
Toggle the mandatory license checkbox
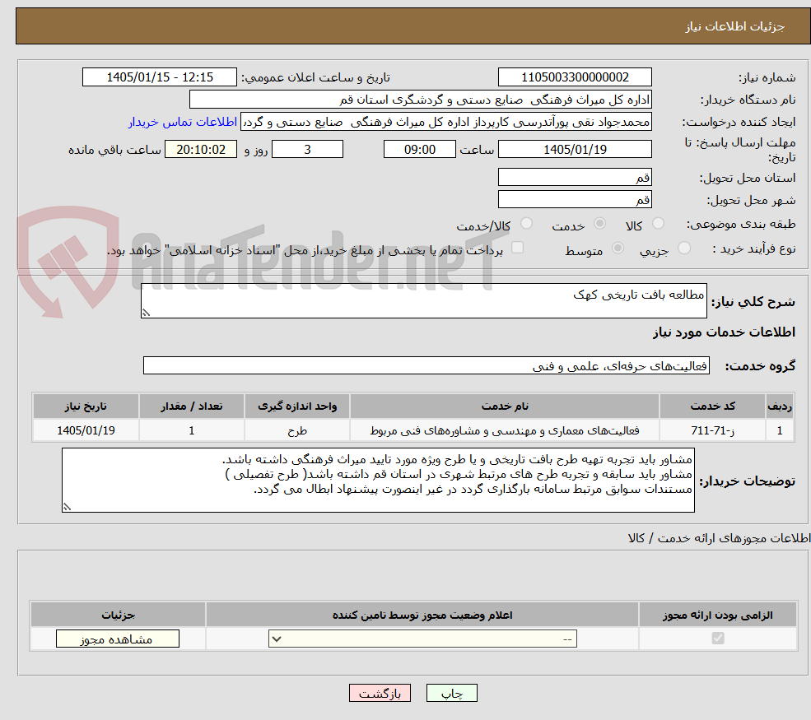[718, 639]
